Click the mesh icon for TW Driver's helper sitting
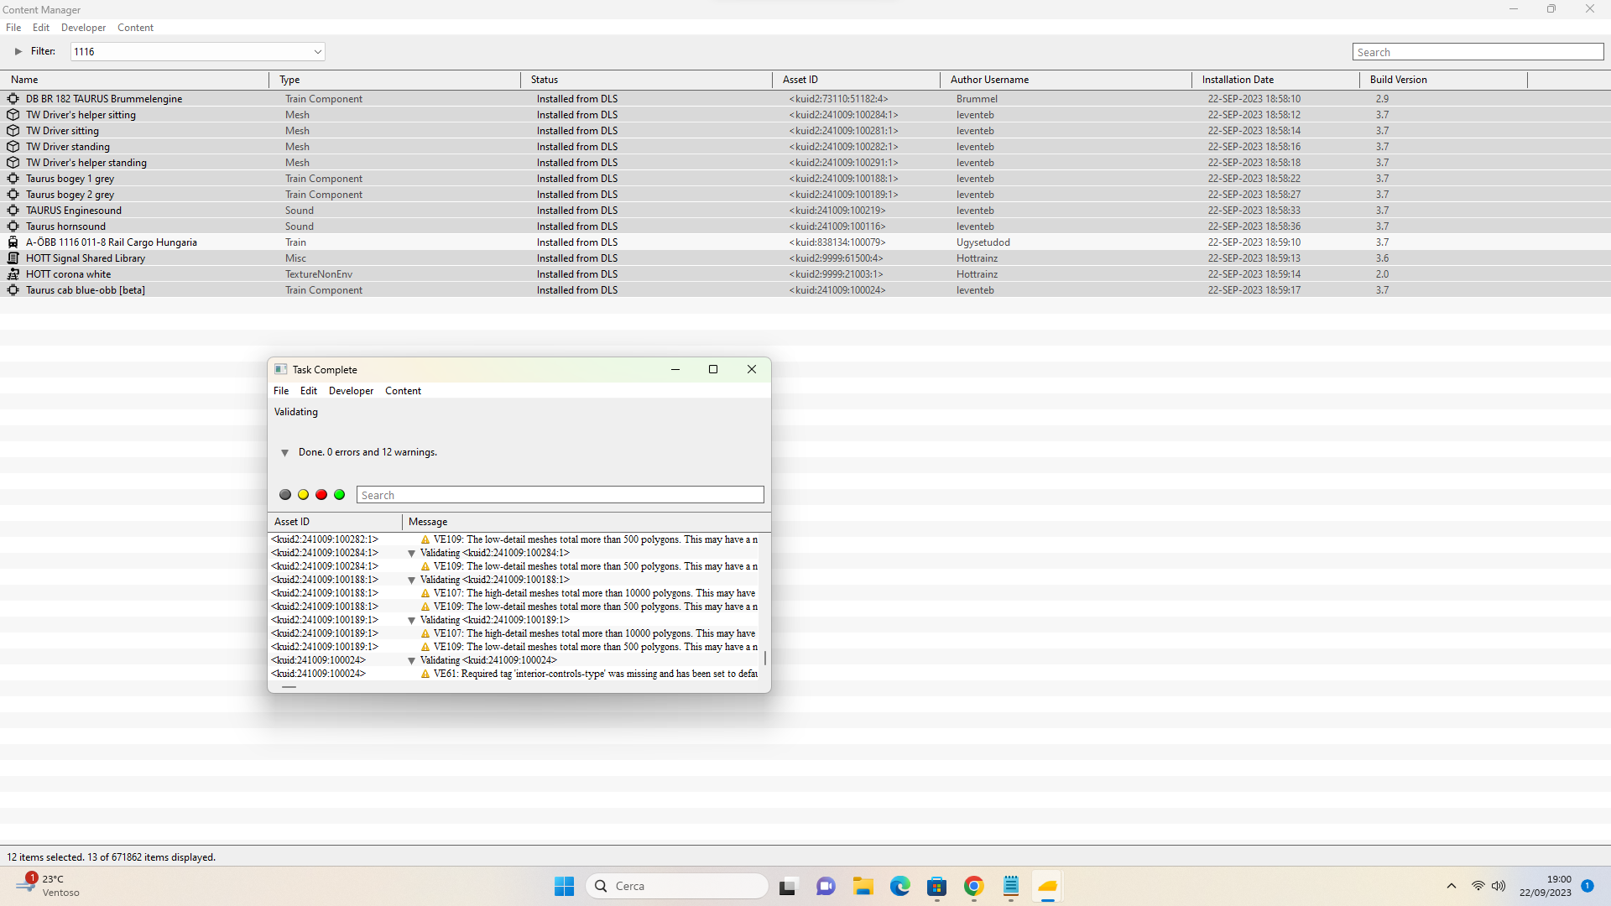The height and width of the screenshot is (906, 1611). (13, 115)
